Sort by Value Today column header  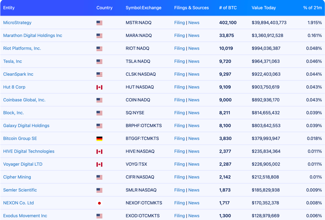[x=264, y=8]
